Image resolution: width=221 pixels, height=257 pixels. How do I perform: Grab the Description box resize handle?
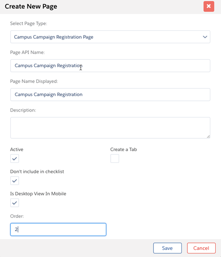[208, 137]
